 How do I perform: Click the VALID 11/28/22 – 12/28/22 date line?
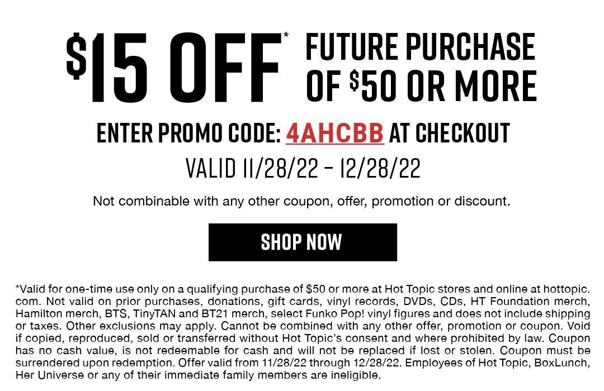[x=302, y=168]
